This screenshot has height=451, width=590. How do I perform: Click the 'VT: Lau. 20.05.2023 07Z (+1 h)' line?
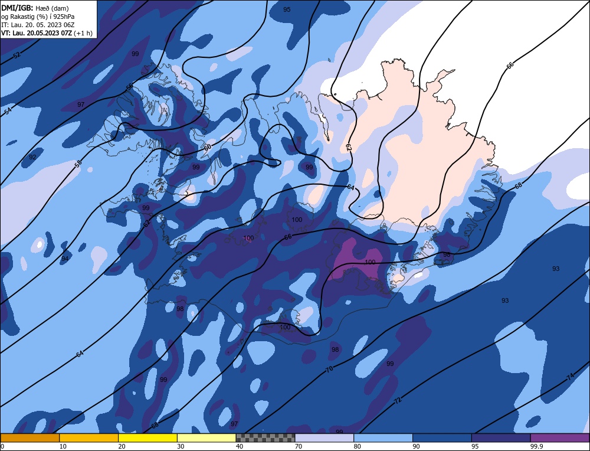pos(47,33)
